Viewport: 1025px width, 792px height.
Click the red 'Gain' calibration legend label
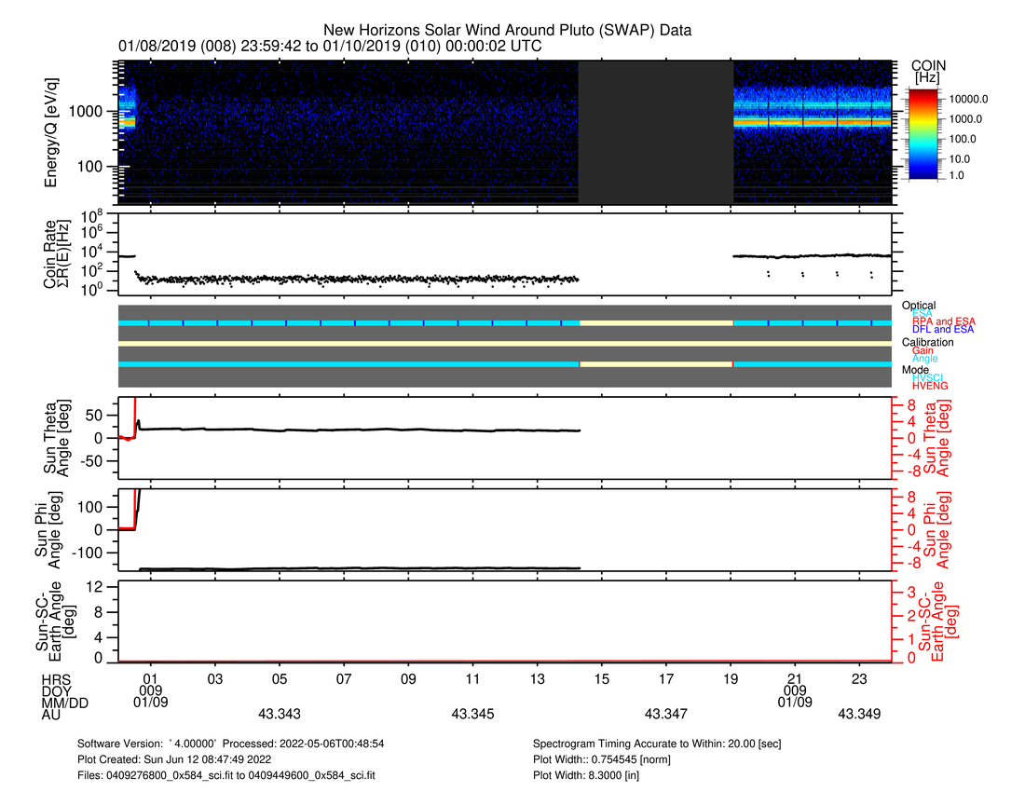point(922,350)
